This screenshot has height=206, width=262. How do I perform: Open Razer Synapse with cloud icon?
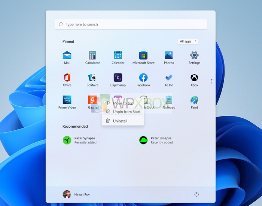(156, 140)
